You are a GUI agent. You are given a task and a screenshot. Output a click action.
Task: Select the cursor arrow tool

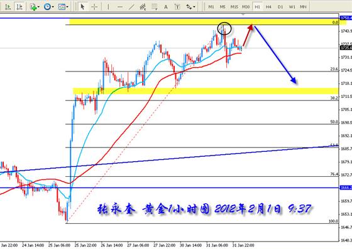click(82, 7)
